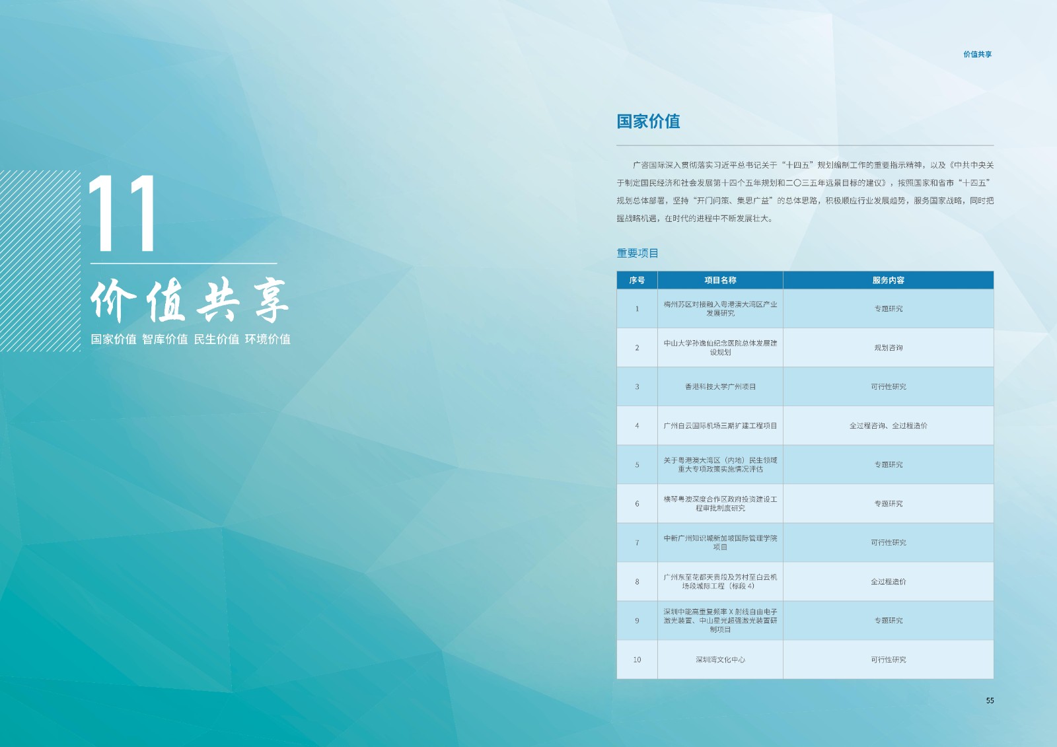Click 环境价值 in the chapter subtitle
Viewport: 1057px width, 747px height.
[x=268, y=339]
